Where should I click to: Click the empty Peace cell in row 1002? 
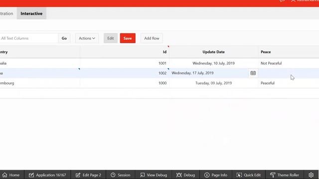click(x=289, y=73)
